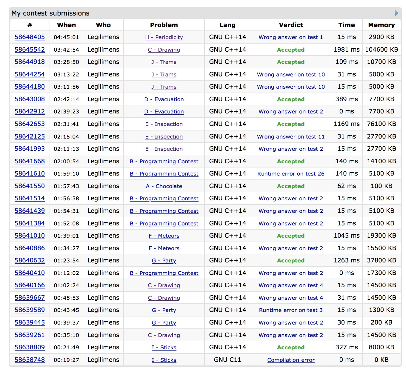Open problem link in submission 58644918 row
This screenshot has width=406, height=375.
tap(164, 62)
